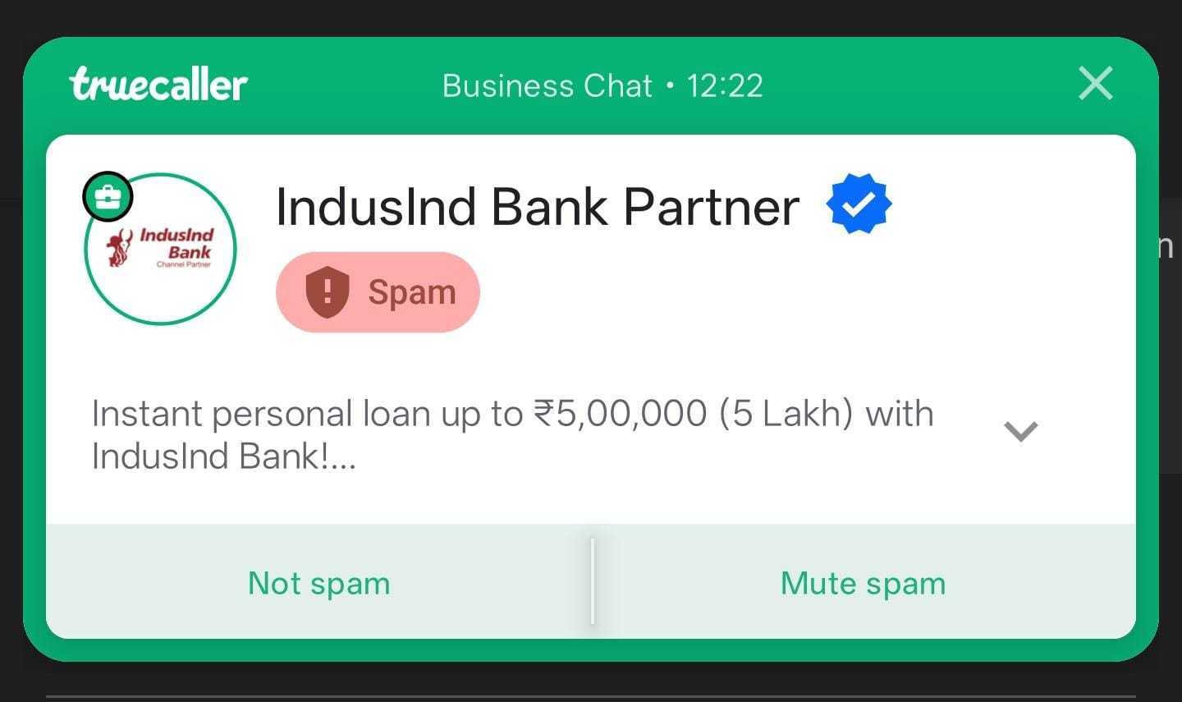The image size is (1182, 702).
Task: Tap the truecaller logo
Action: [x=158, y=85]
